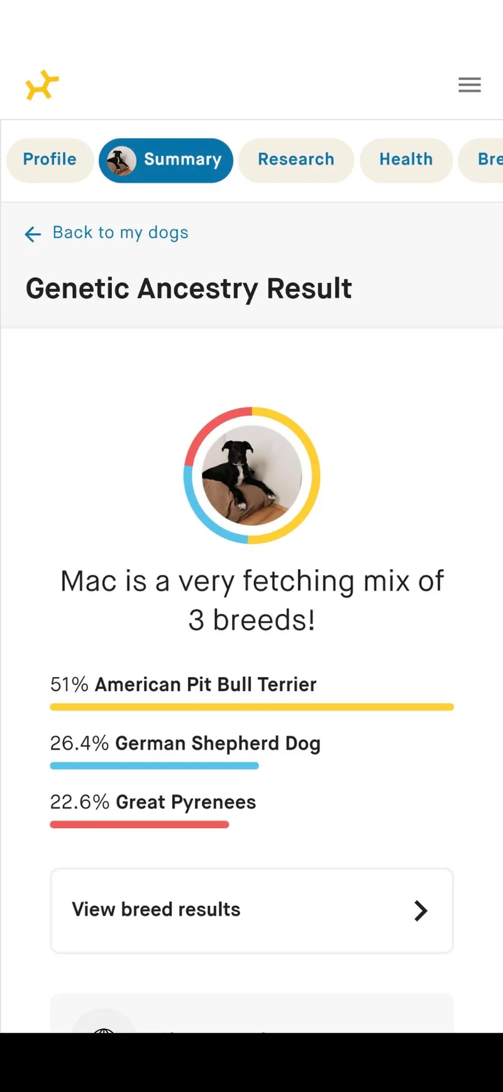Click the back arrow icon
The width and height of the screenshot is (503, 1092).
point(33,234)
